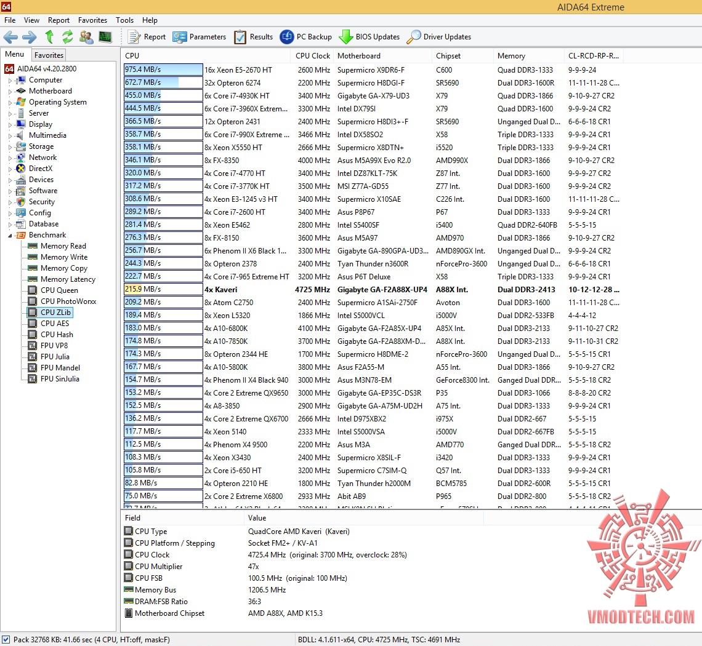
Task: Click the 215.9 MB/s Kaveri result bar
Action: coord(163,289)
